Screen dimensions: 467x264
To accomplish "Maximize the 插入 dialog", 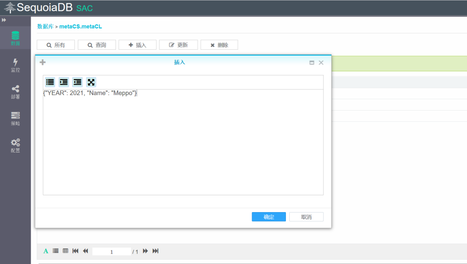I will point(312,63).
